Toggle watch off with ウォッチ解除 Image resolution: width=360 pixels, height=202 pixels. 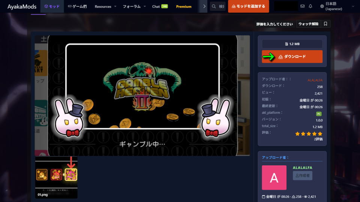(x=308, y=24)
